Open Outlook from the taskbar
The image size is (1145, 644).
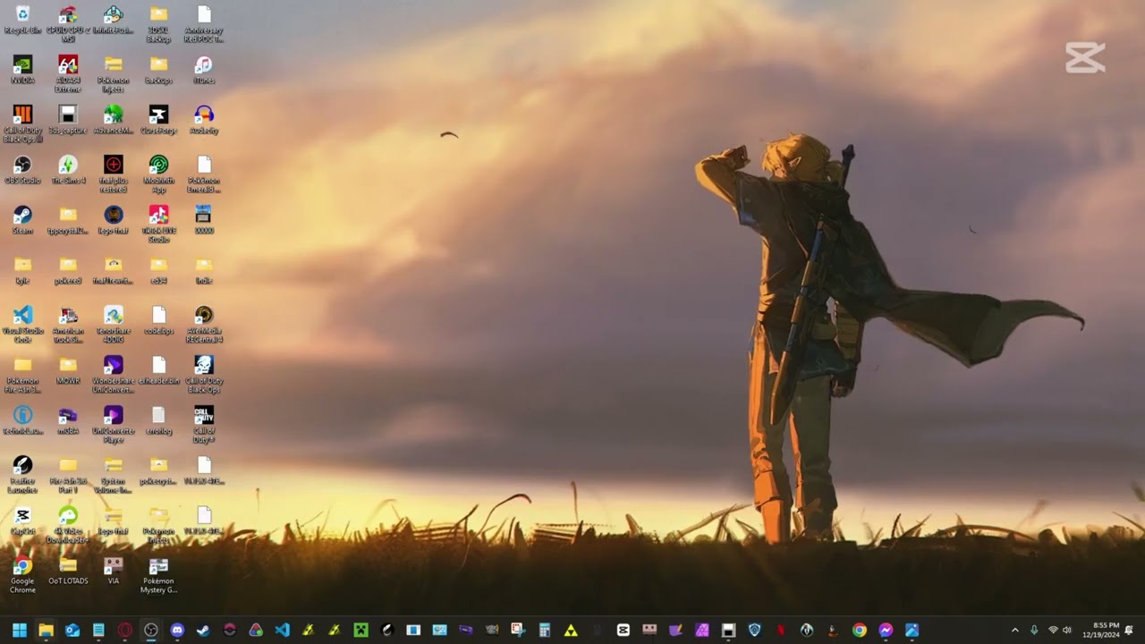[72, 630]
